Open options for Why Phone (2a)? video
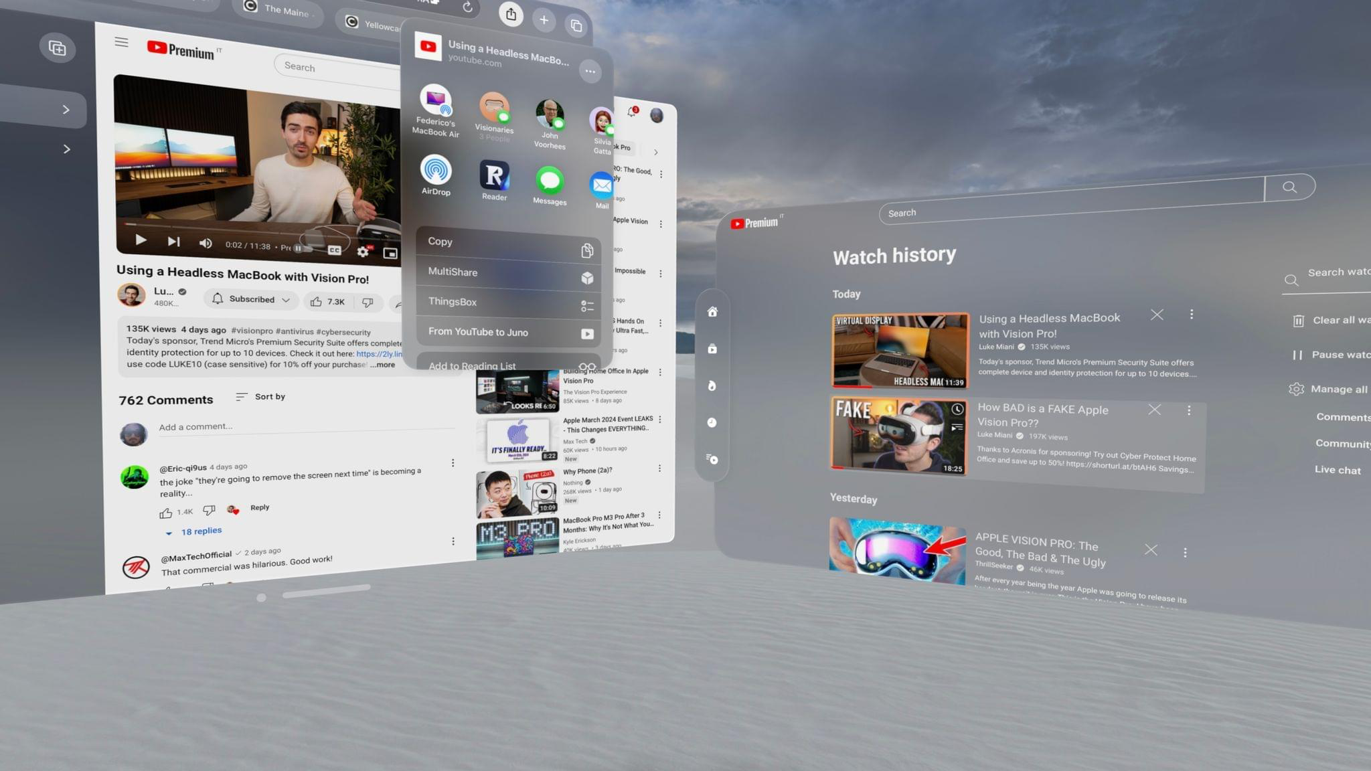Image resolution: width=1371 pixels, height=771 pixels. pos(659,468)
